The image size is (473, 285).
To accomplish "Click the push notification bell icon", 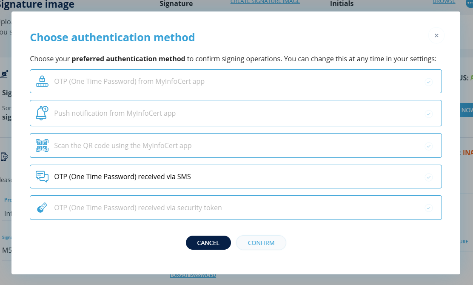I will [x=42, y=113].
